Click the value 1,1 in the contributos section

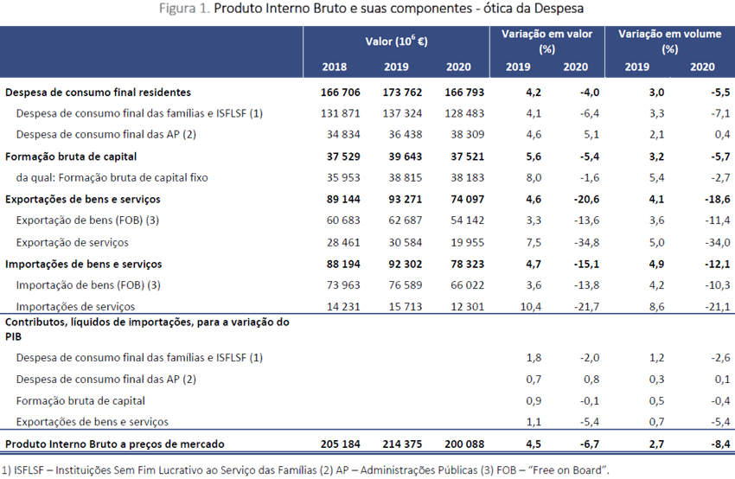[534, 422]
